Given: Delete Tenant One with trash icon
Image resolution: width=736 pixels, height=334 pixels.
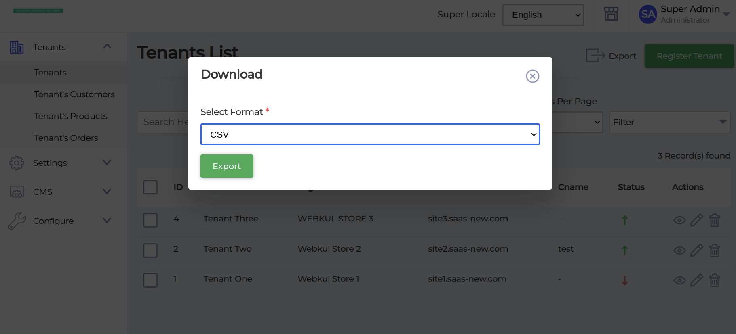Looking at the screenshot, I should pos(715,280).
